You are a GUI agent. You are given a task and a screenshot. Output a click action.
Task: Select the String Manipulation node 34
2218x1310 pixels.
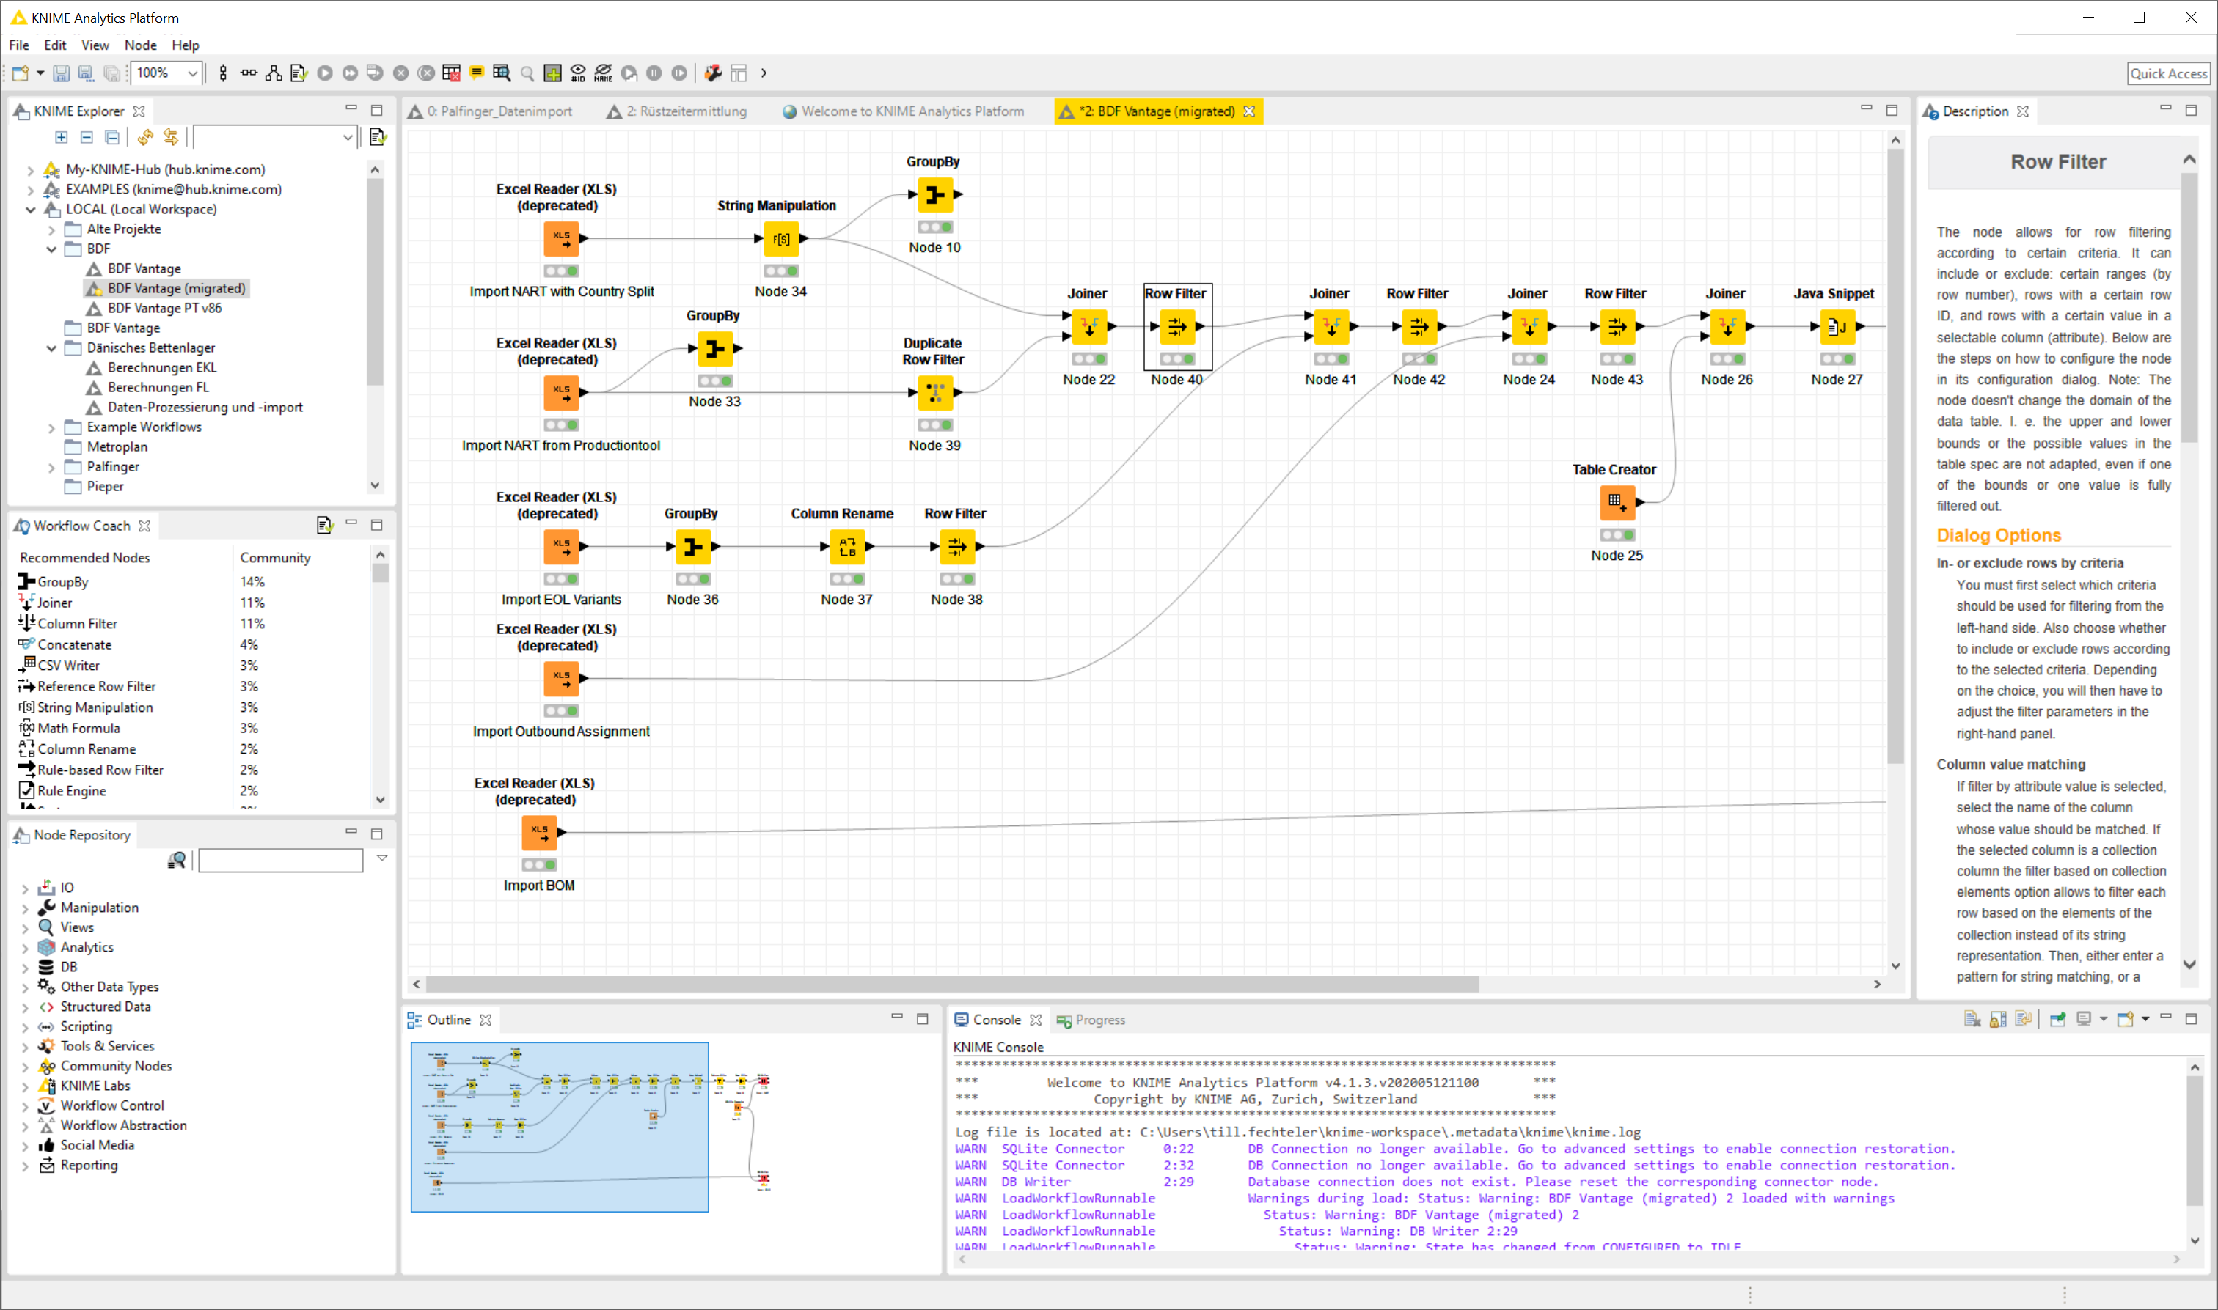click(780, 239)
